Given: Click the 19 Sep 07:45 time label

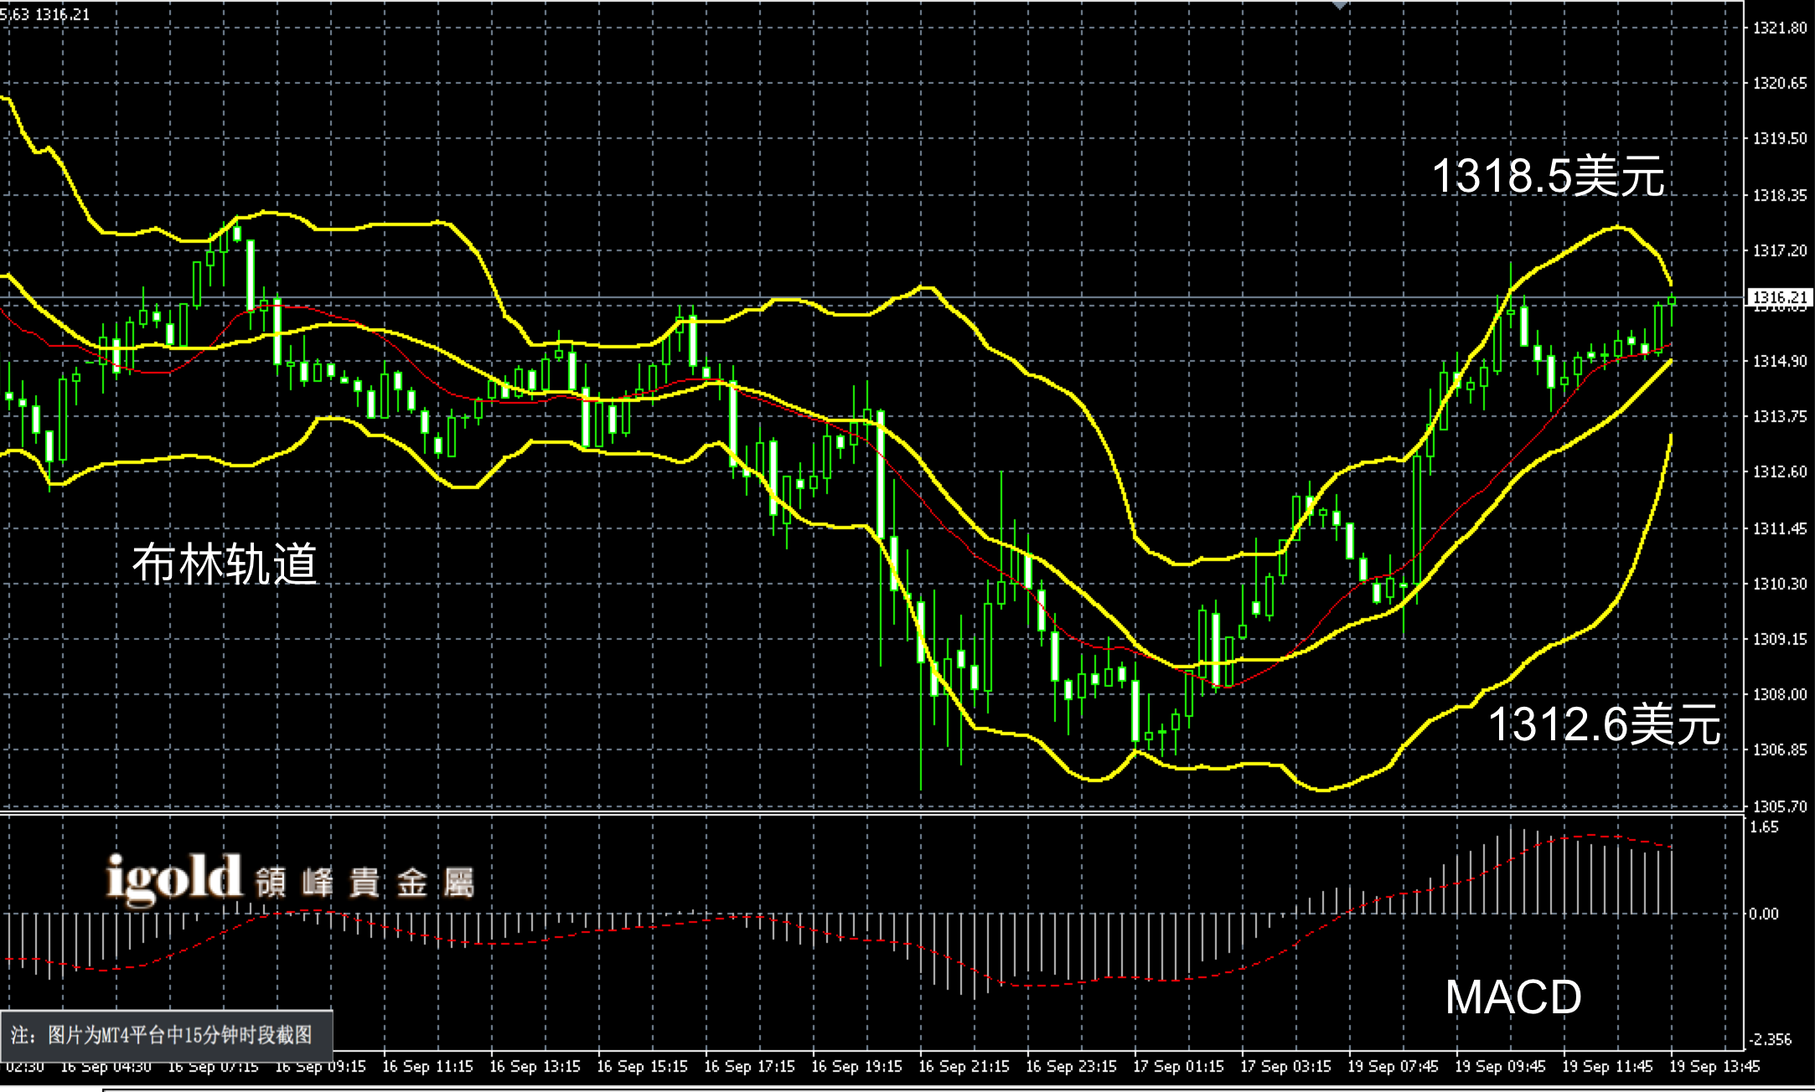Looking at the screenshot, I should tap(1393, 1067).
